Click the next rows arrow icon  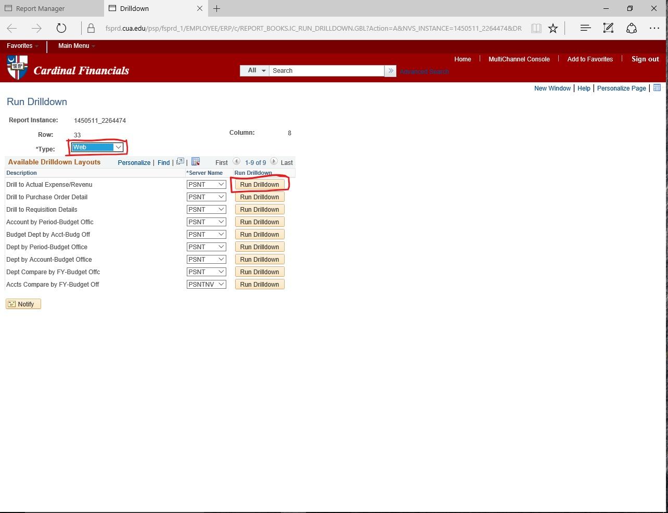[274, 162]
